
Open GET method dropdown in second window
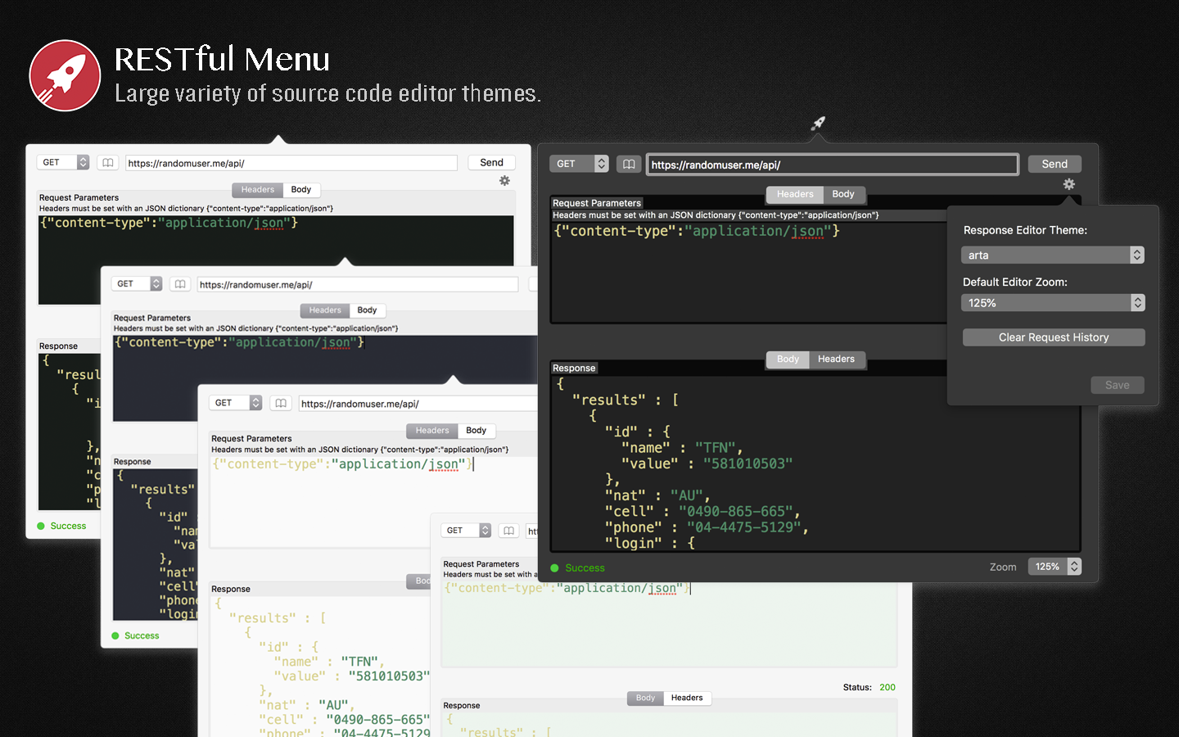pyautogui.click(x=137, y=283)
